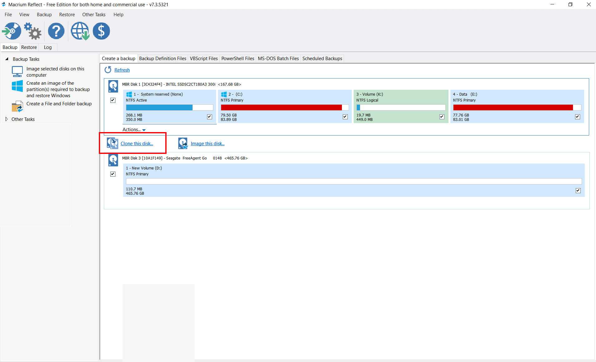Image resolution: width=596 pixels, height=362 pixels.
Task: Open the Backup Definition Files tab
Action: (x=162, y=59)
